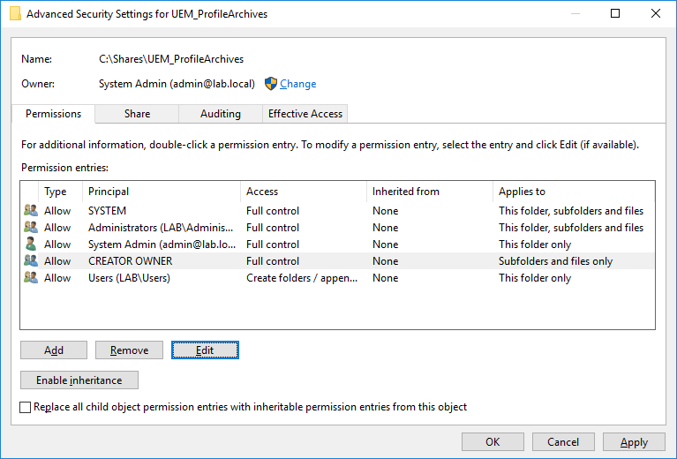The height and width of the screenshot is (459, 677).
Task: Select the Users (LAB\Users) permission row
Action: click(x=129, y=278)
